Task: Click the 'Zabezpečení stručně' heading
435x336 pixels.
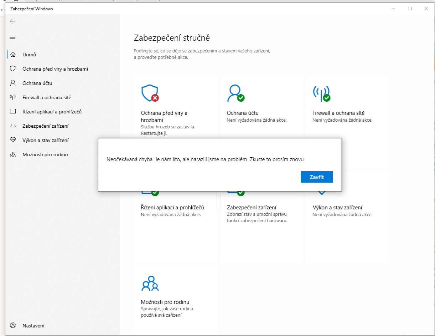Action: click(x=172, y=38)
